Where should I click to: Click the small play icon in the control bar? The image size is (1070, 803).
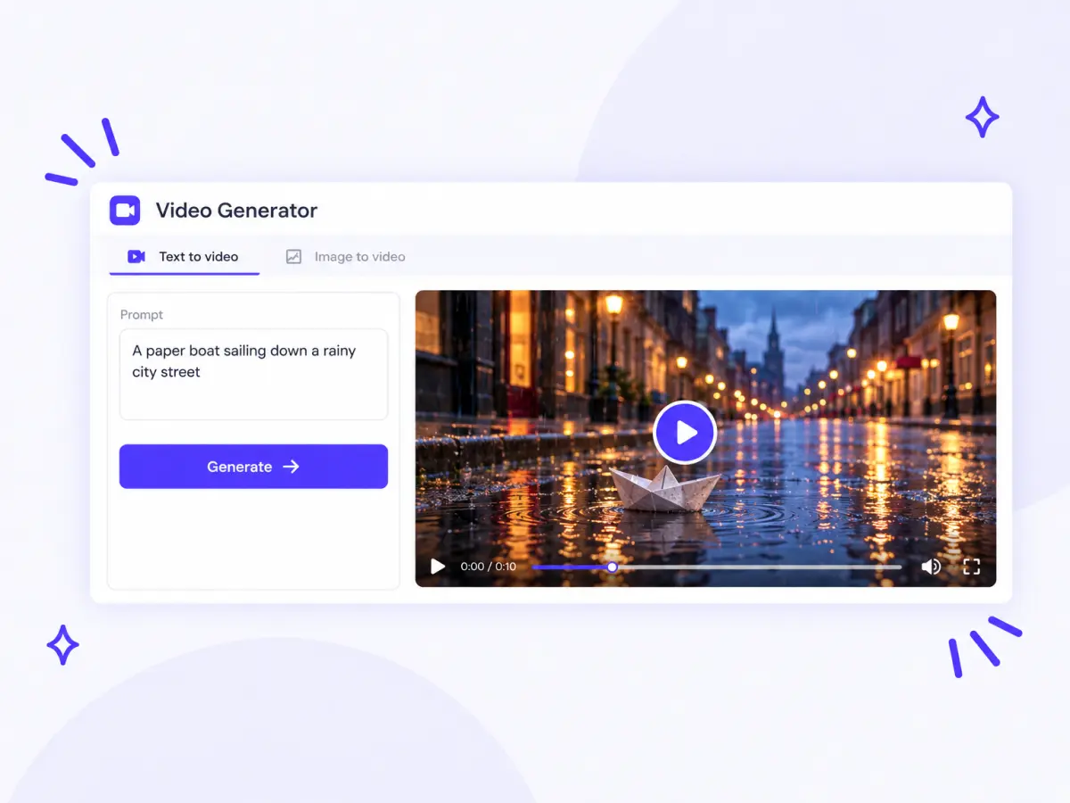tap(438, 567)
